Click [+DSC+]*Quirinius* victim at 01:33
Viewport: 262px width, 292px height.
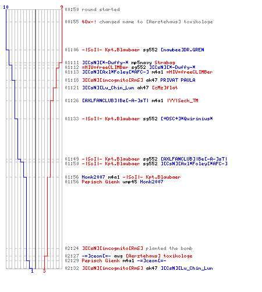[x=187, y=119]
